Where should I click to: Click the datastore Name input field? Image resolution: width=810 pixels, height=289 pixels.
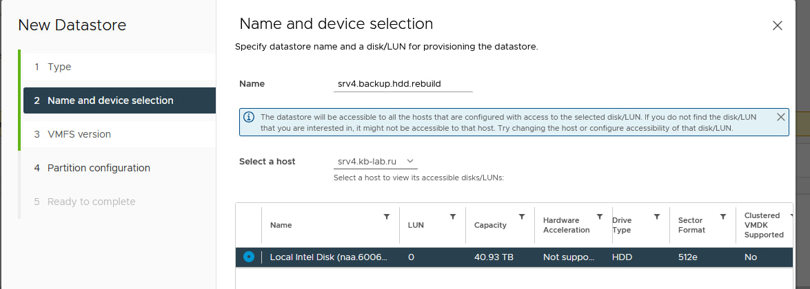(x=403, y=84)
